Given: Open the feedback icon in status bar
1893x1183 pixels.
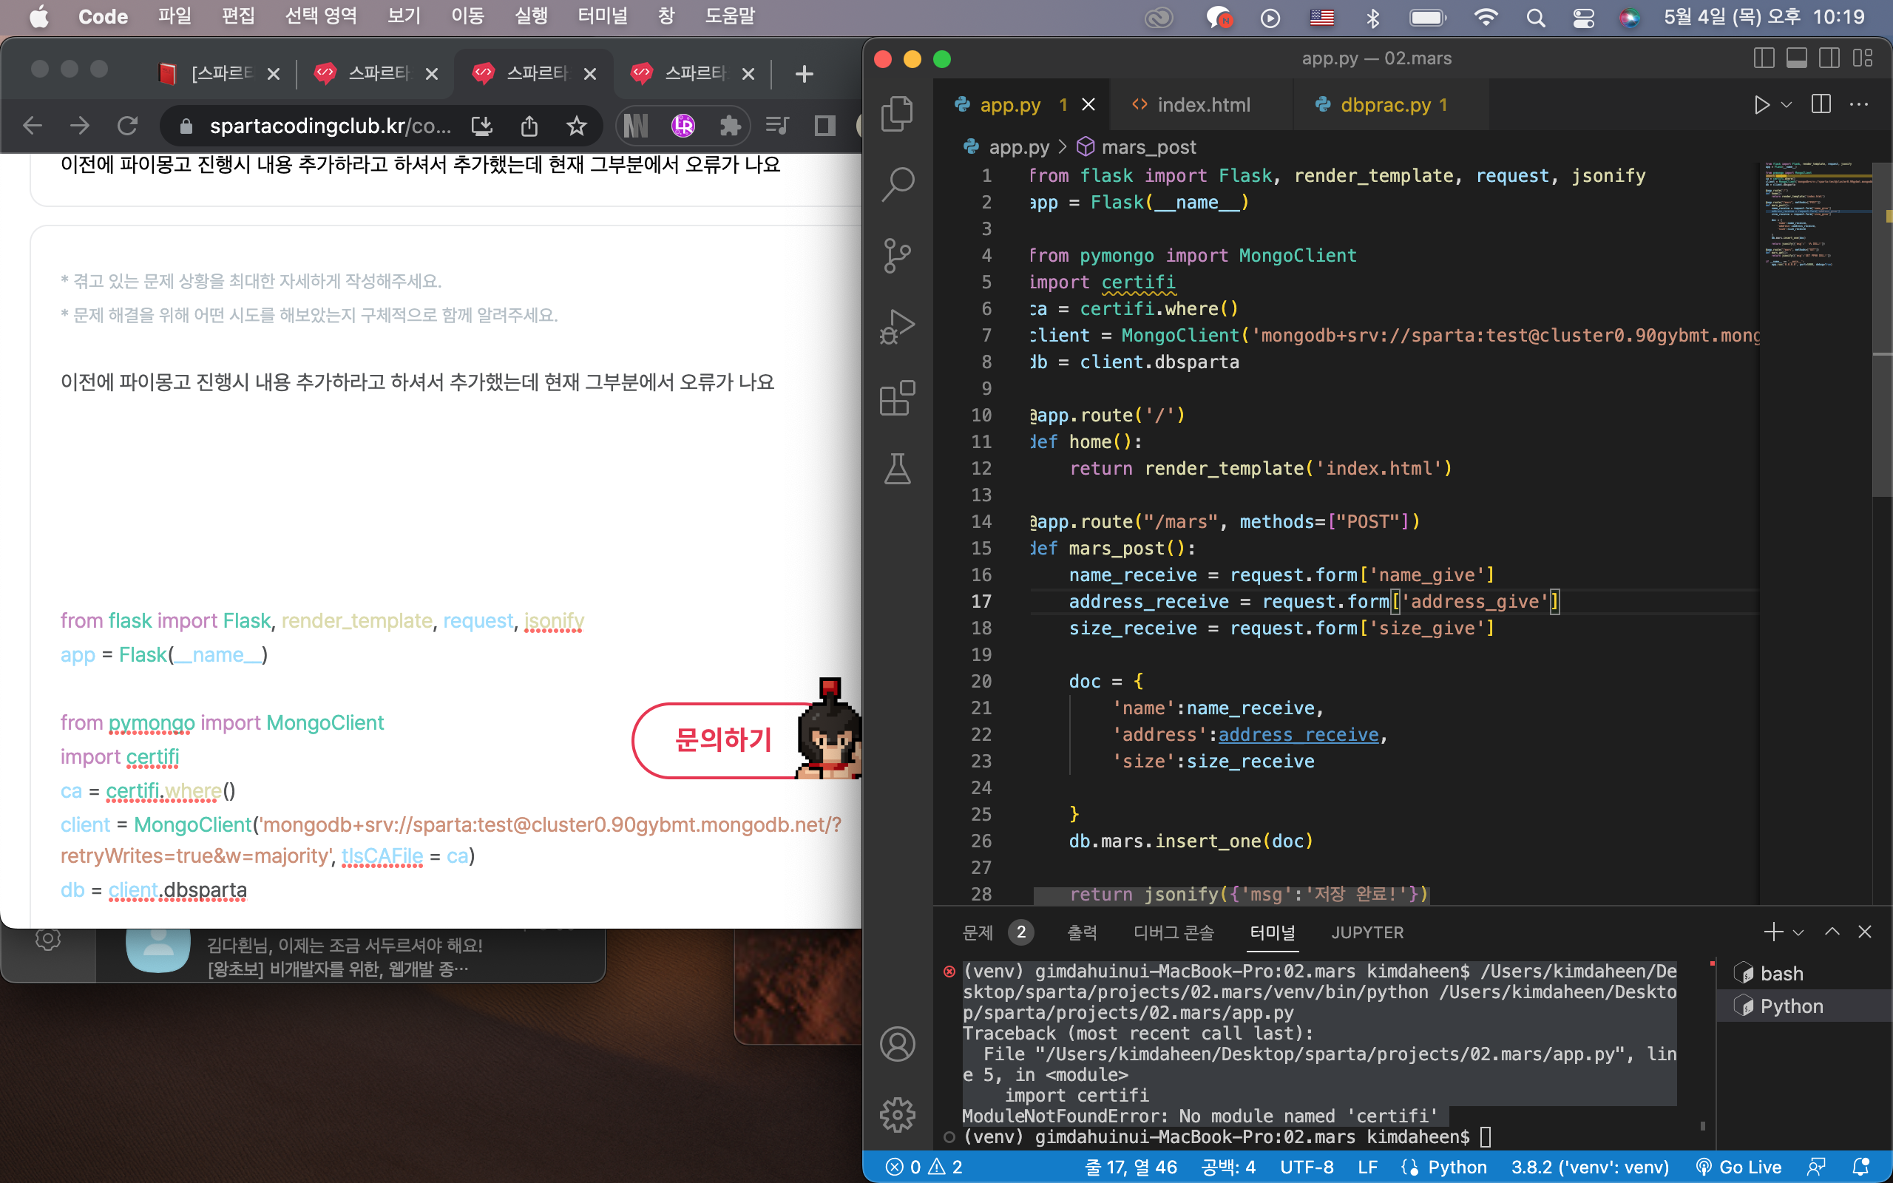Looking at the screenshot, I should pyautogui.click(x=1816, y=1167).
